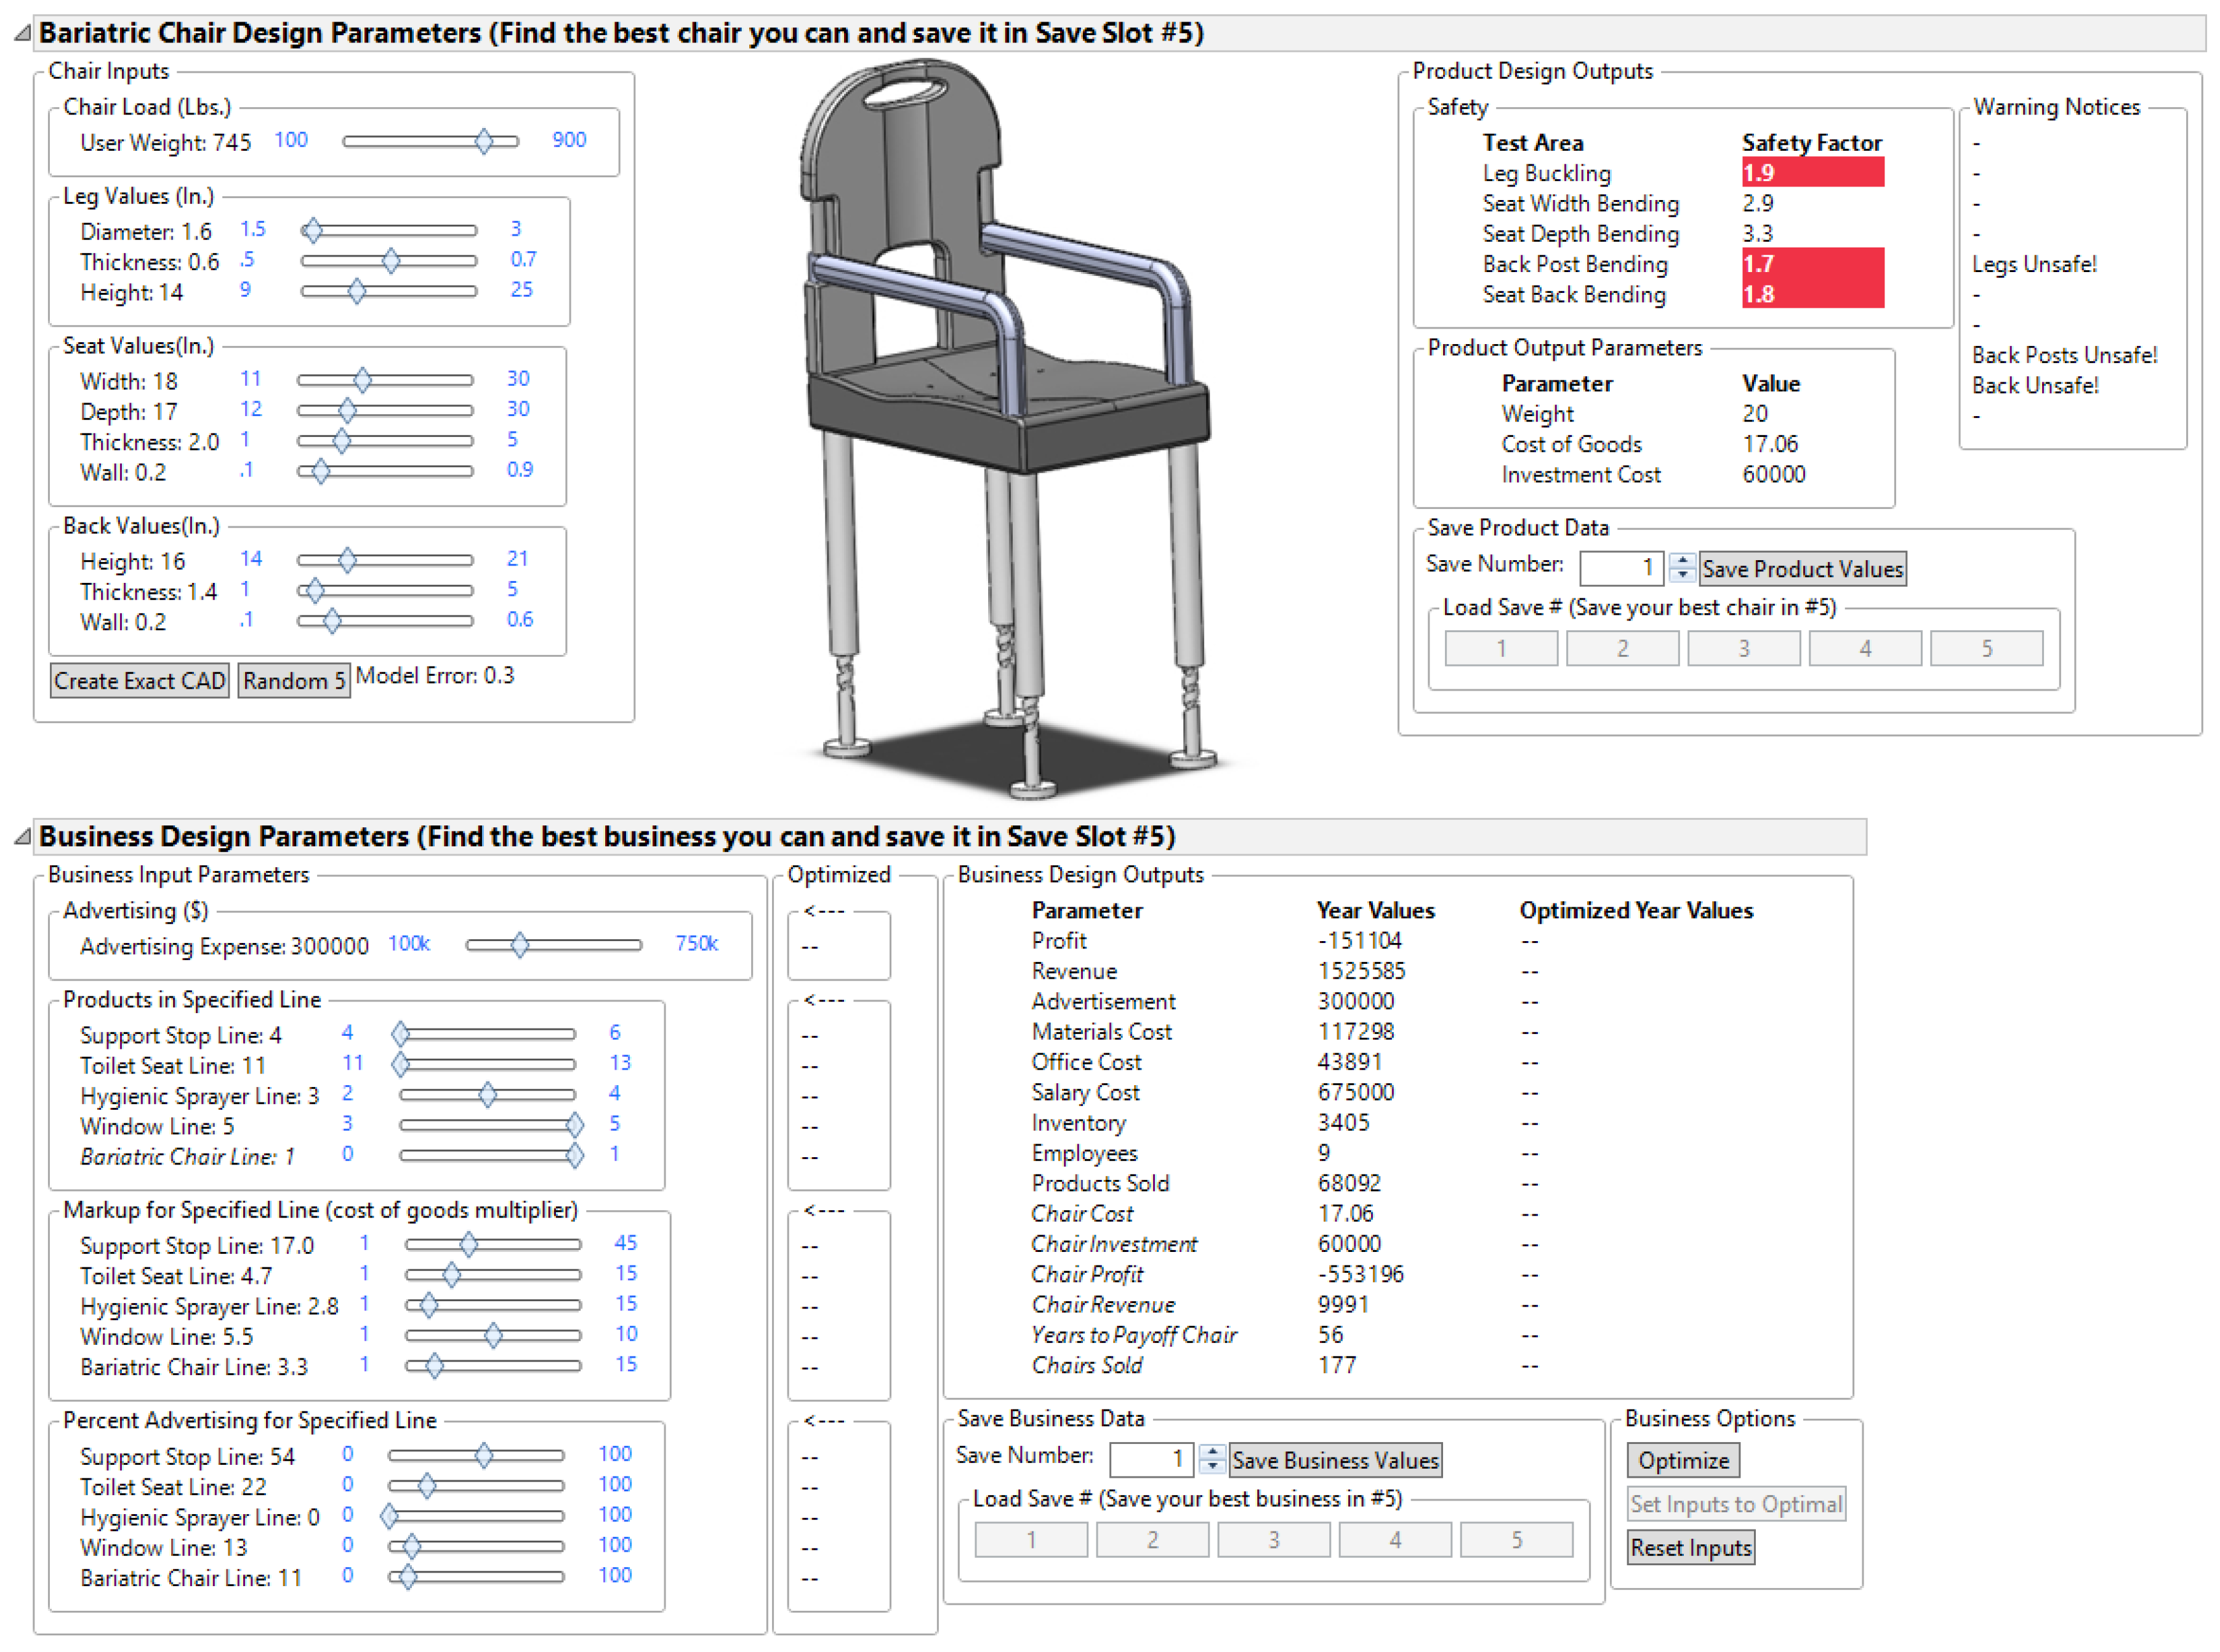The width and height of the screenshot is (2220, 1652).
Task: Click Set Inputs to Optimal button
Action: coord(1737,1505)
